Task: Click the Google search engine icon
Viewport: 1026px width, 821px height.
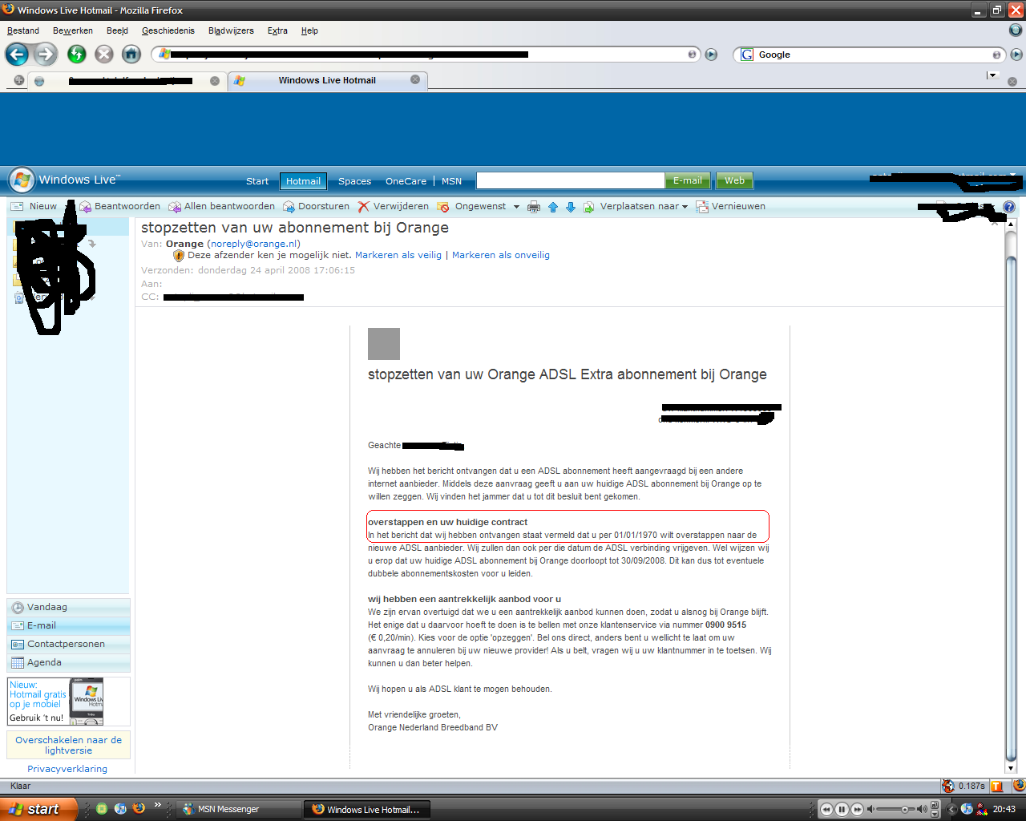Action: tap(747, 55)
